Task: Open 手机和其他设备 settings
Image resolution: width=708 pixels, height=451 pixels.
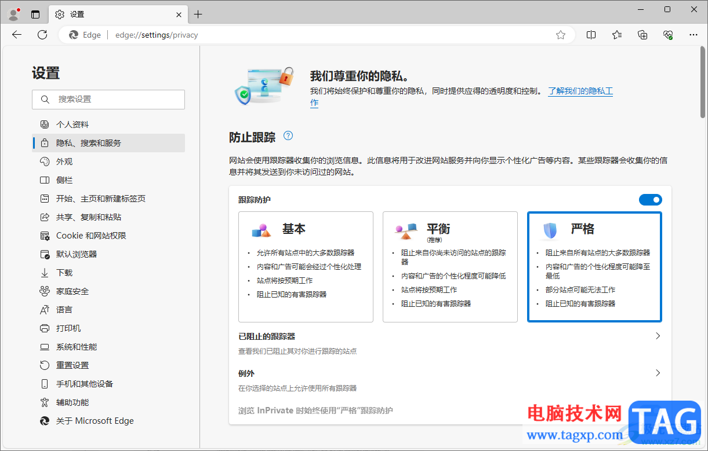Action: pos(108,384)
